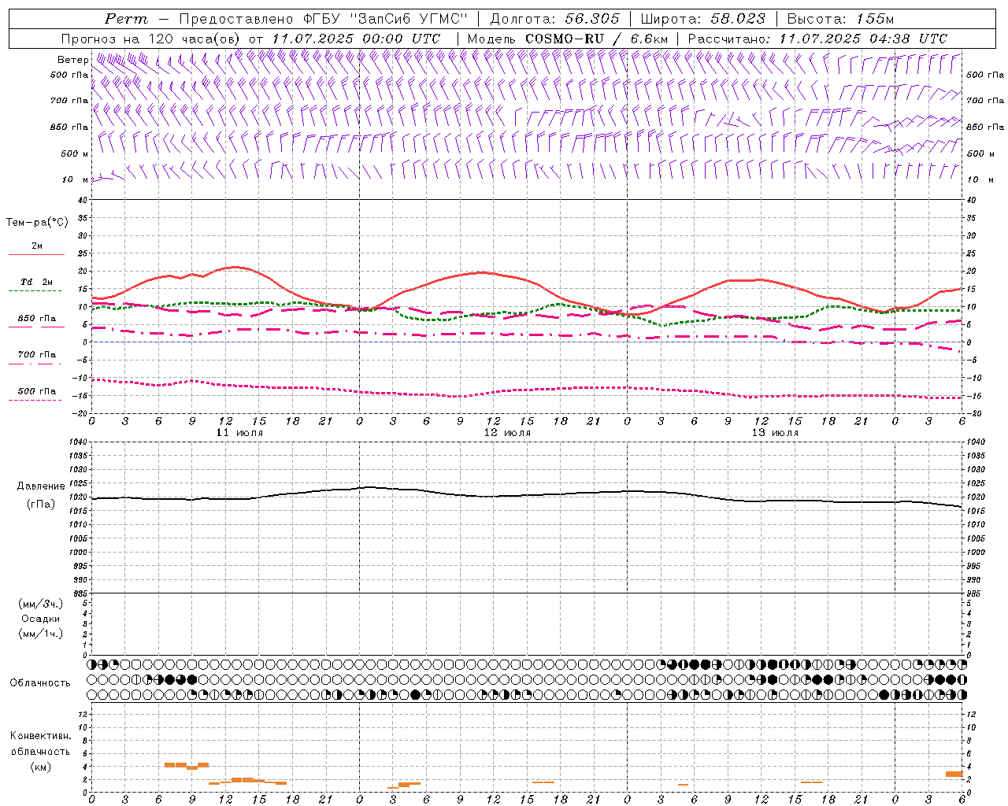Click the '(мм/3ч.)' precipitation unit label

tap(41, 604)
